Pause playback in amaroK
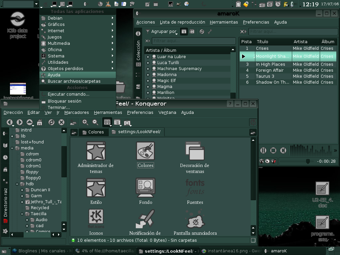Screen dimensions: 340x255 (x=263, y=150)
